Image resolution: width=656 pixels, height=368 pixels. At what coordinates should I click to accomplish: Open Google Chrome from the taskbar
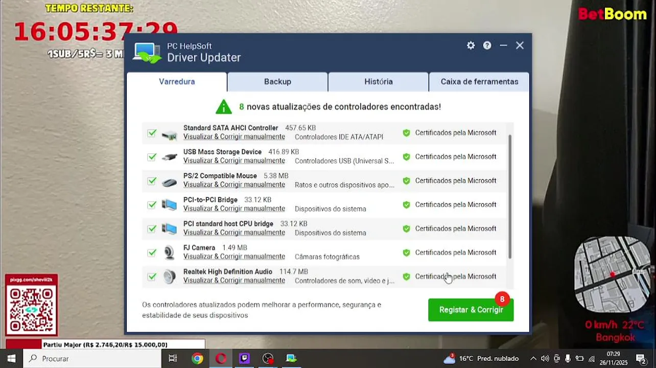(197, 358)
